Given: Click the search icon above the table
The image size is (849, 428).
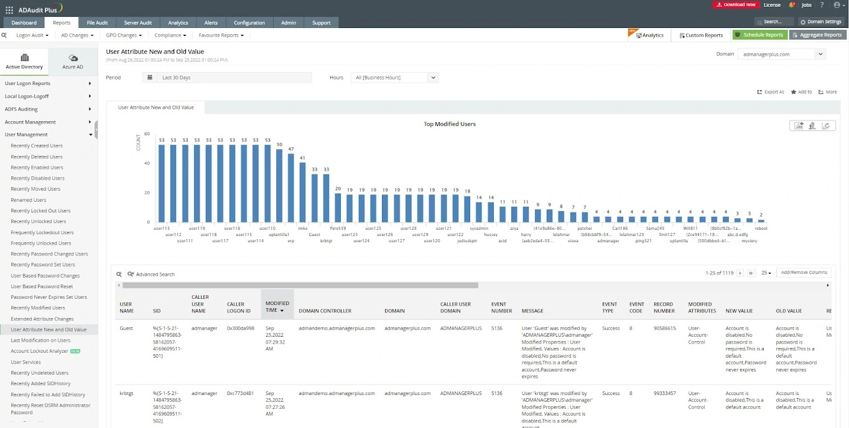Looking at the screenshot, I should [x=119, y=274].
